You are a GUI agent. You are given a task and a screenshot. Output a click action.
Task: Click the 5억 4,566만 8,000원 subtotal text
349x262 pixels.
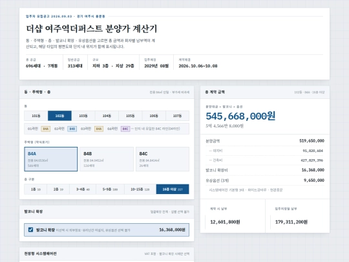(x=224, y=126)
